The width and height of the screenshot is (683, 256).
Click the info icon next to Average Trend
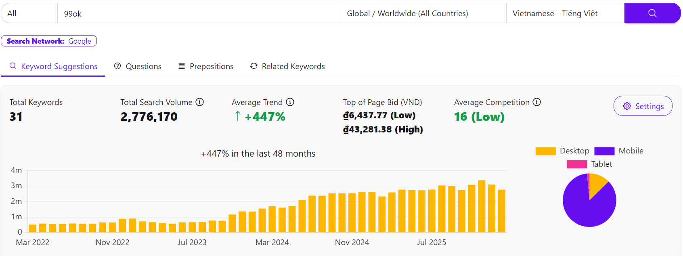(290, 102)
